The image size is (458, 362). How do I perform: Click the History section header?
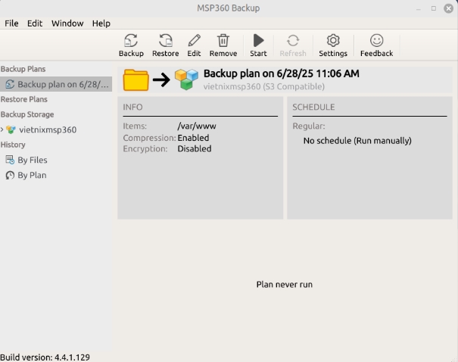click(13, 145)
